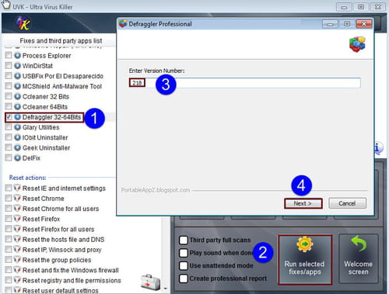Click the Reset group policies shield icon

tap(17, 260)
